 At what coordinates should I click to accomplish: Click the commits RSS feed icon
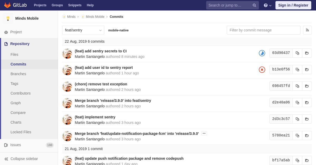pyautogui.click(x=307, y=30)
